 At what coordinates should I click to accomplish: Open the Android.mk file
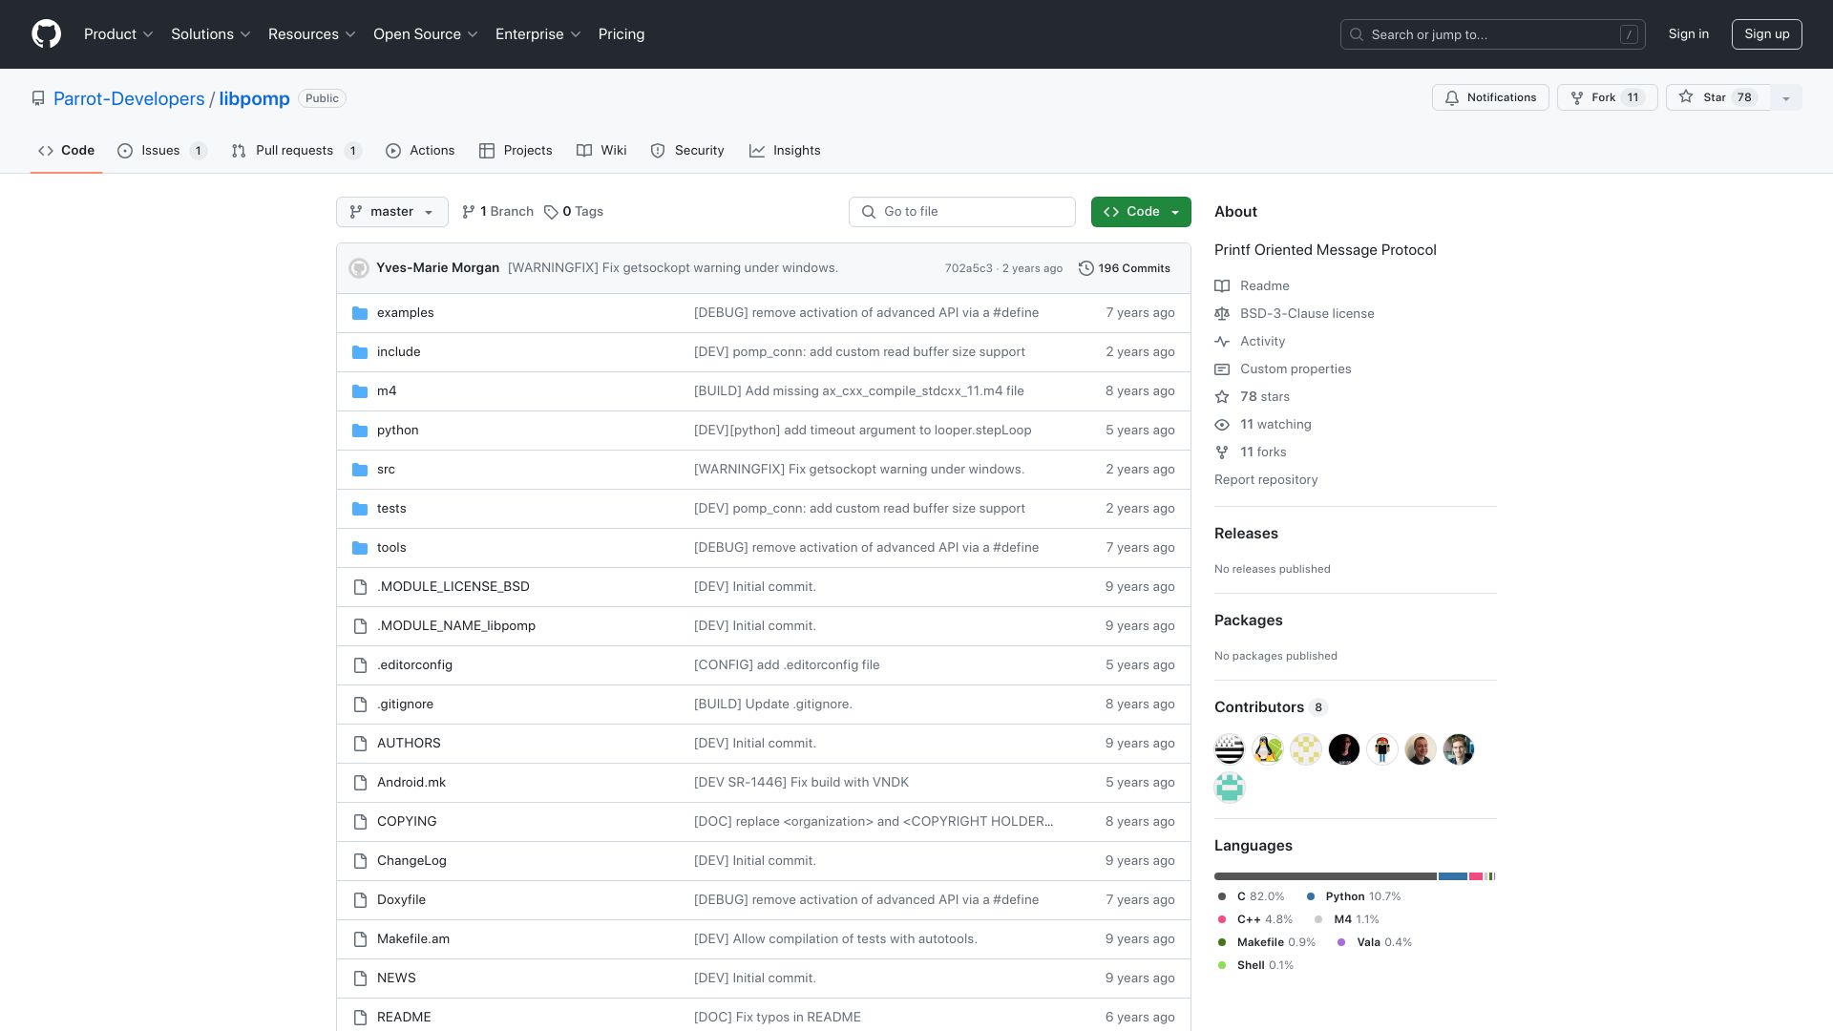tap(411, 783)
